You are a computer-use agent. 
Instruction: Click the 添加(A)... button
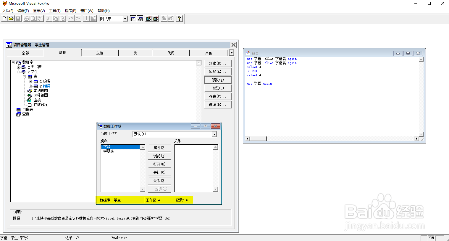coord(218,72)
